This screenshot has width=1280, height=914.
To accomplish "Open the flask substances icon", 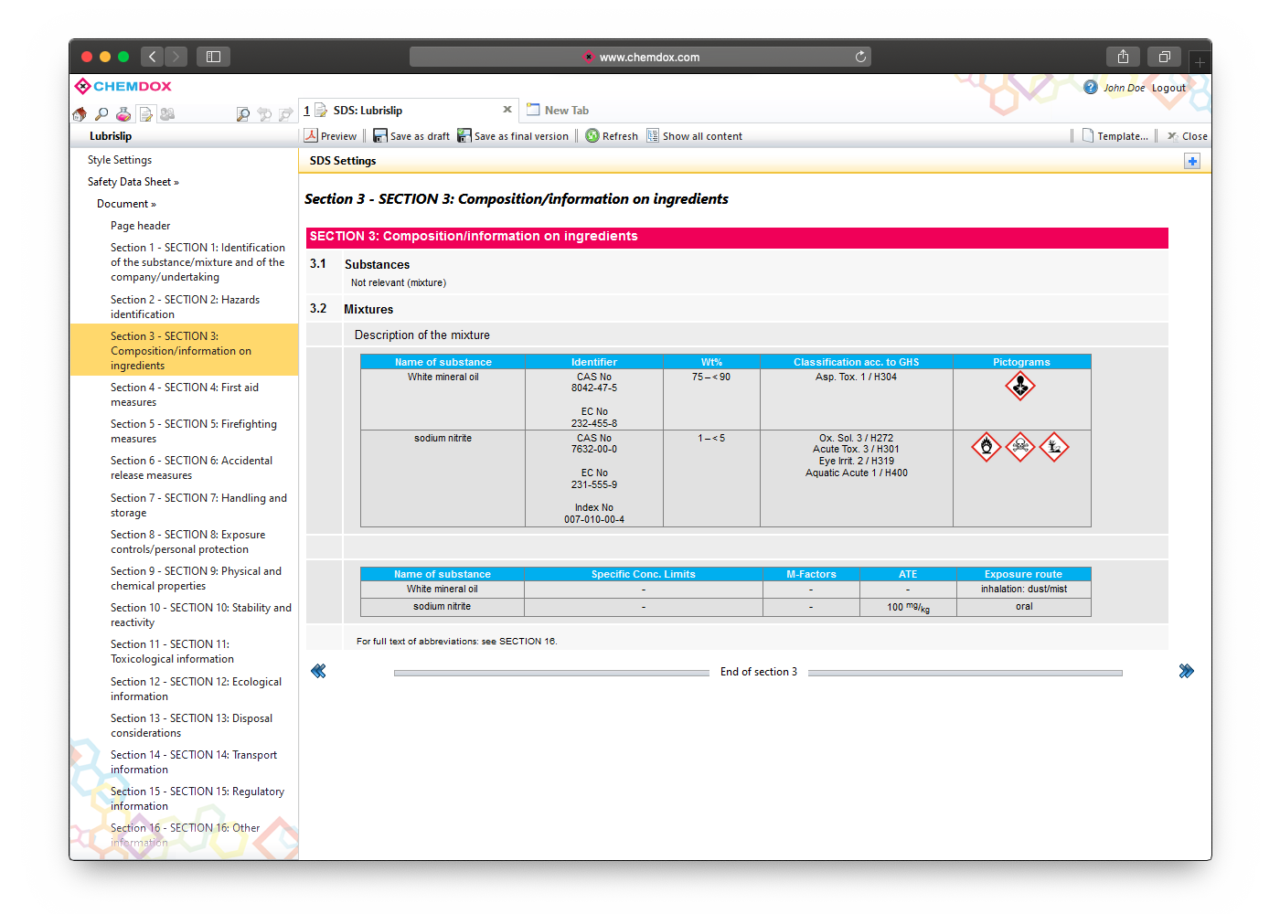I will (123, 114).
